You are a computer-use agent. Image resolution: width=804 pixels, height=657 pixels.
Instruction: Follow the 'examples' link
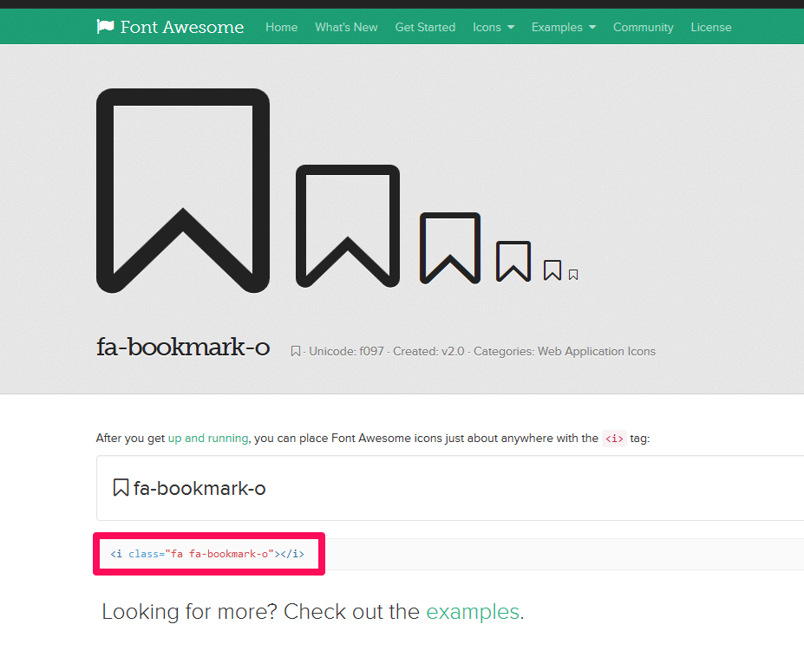coord(473,612)
